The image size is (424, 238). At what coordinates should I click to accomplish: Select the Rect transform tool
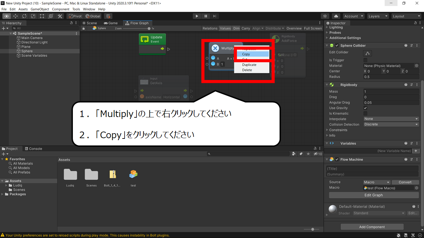pos(42,16)
